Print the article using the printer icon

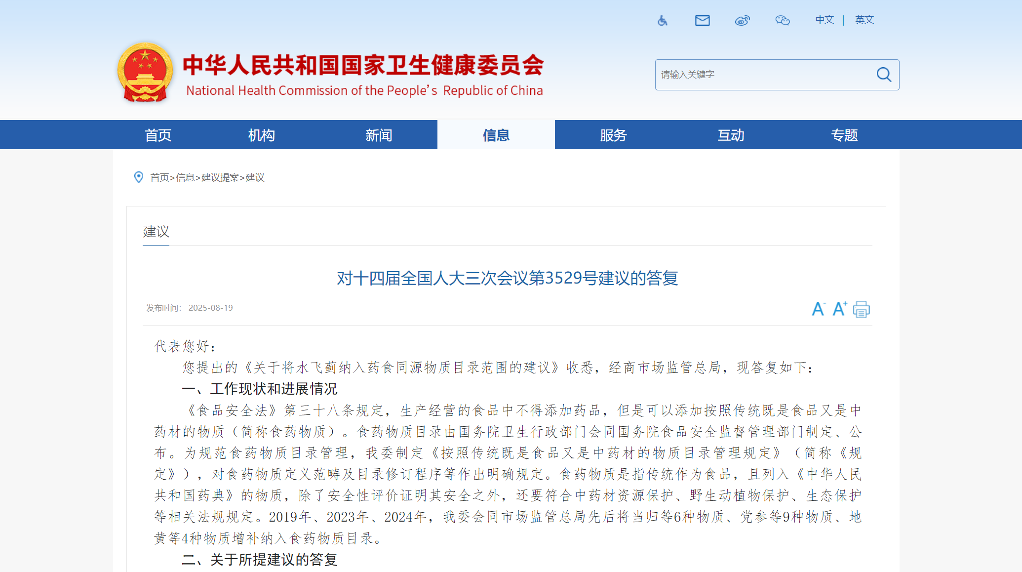861,309
